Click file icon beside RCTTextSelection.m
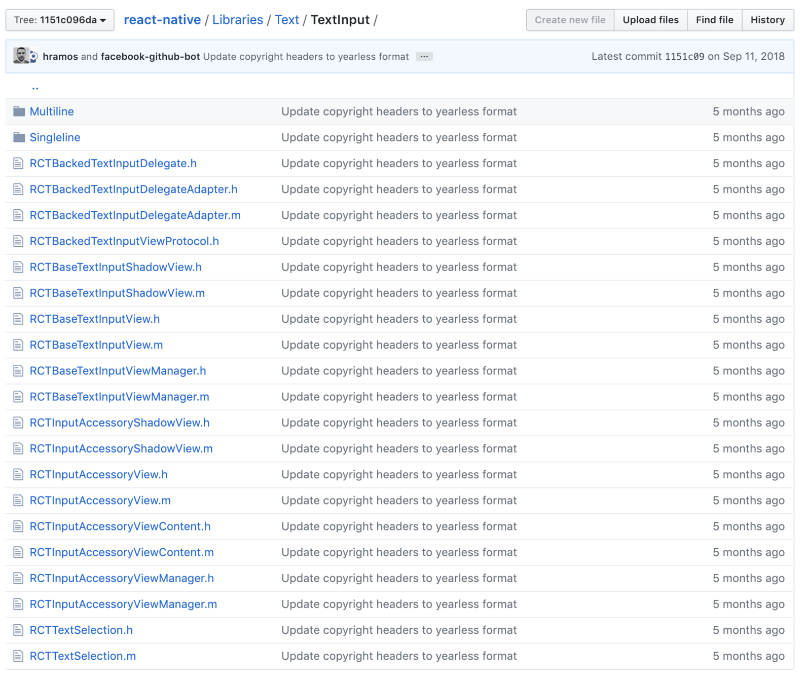The width and height of the screenshot is (807, 684). [x=18, y=656]
